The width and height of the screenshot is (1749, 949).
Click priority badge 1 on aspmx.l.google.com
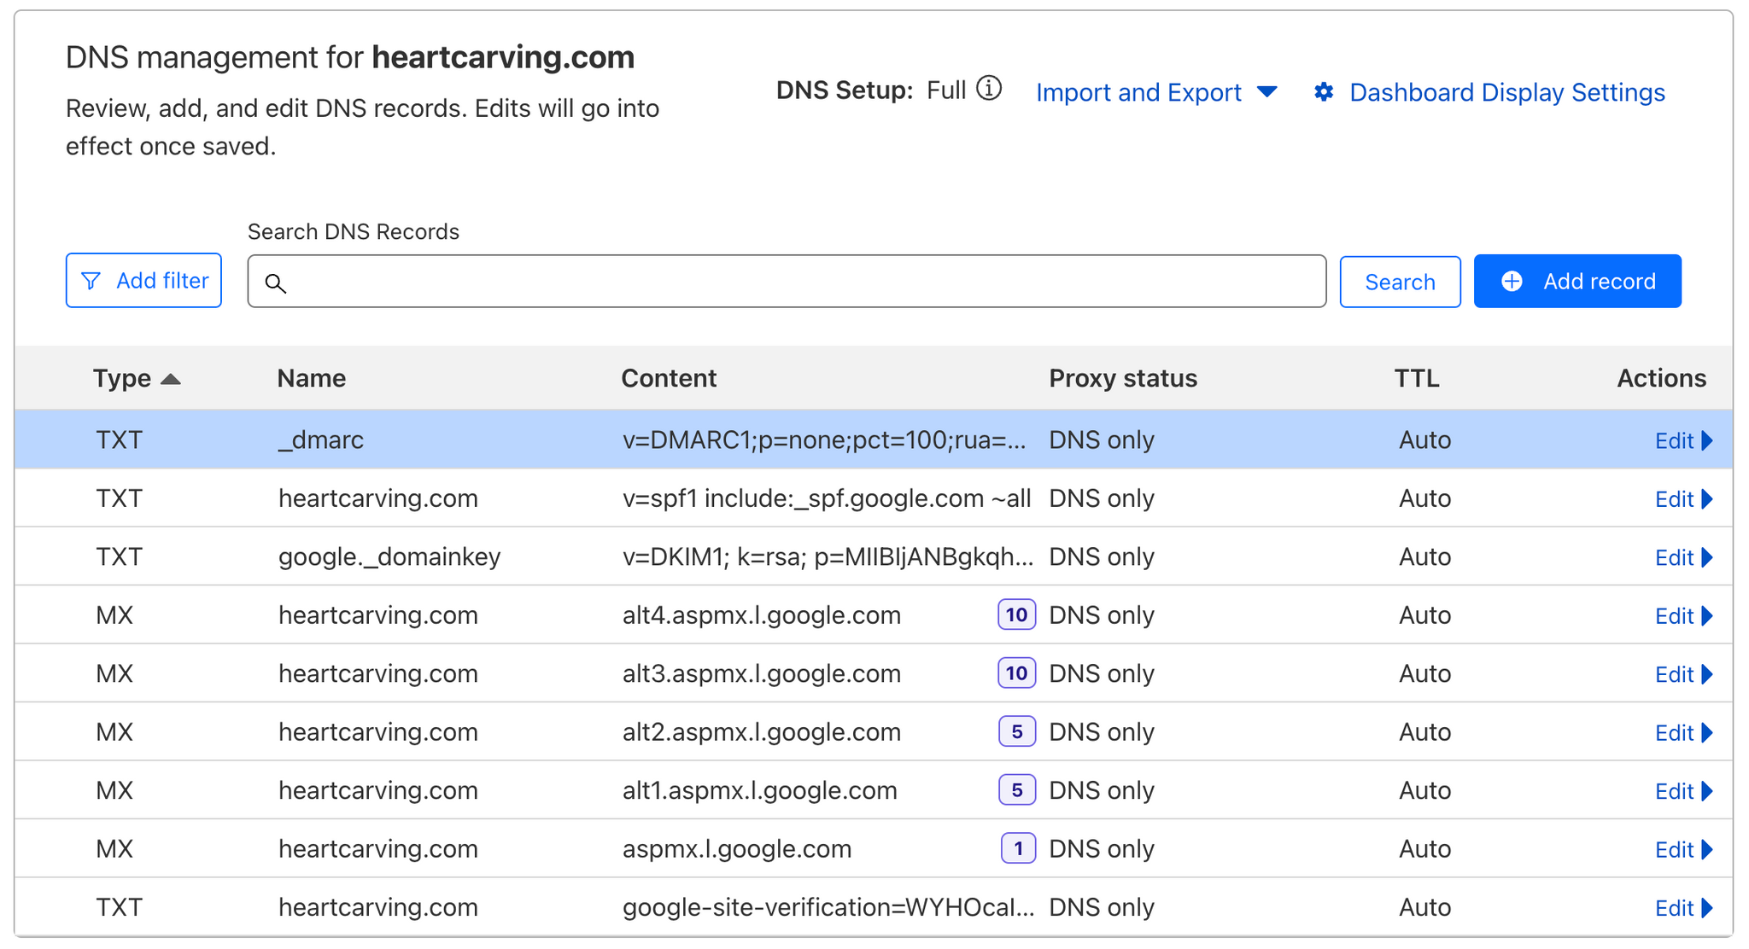click(1017, 848)
